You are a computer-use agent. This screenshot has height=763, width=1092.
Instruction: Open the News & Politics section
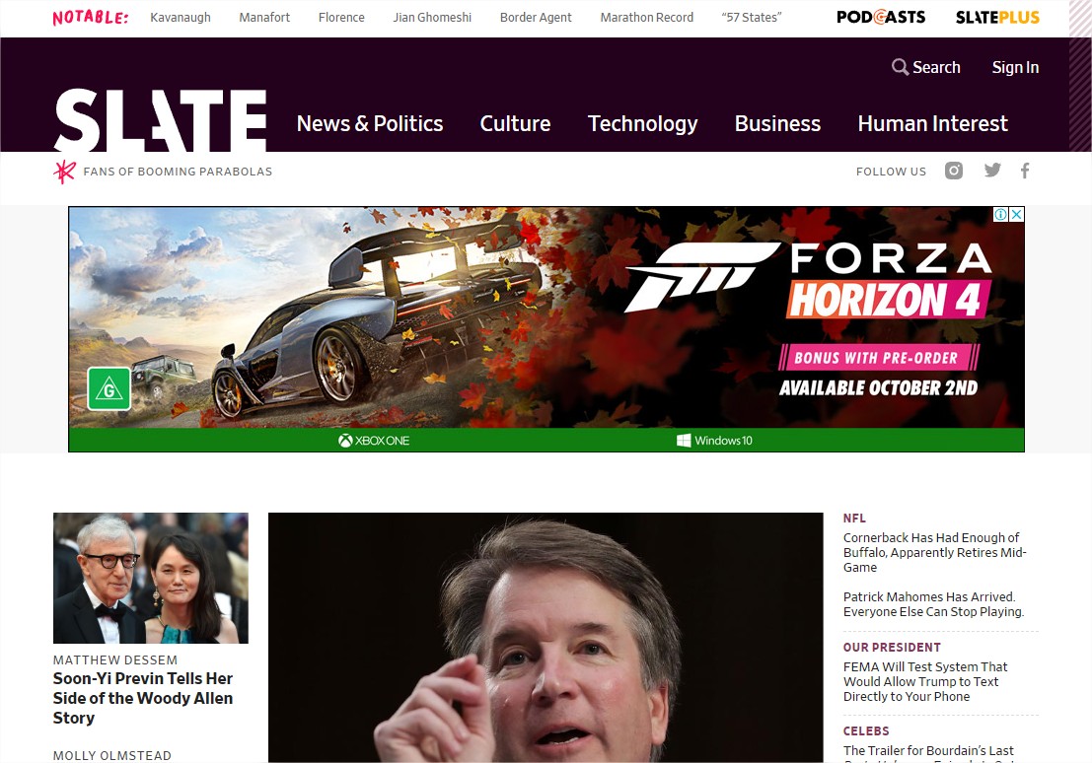click(x=370, y=123)
